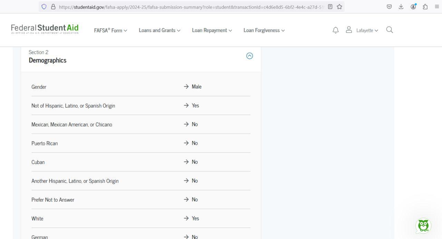Click the owl chatbot assistant icon

point(423,226)
